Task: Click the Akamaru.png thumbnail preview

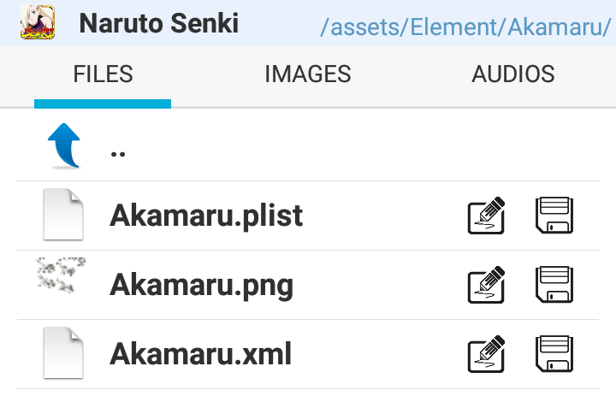Action: (62, 275)
